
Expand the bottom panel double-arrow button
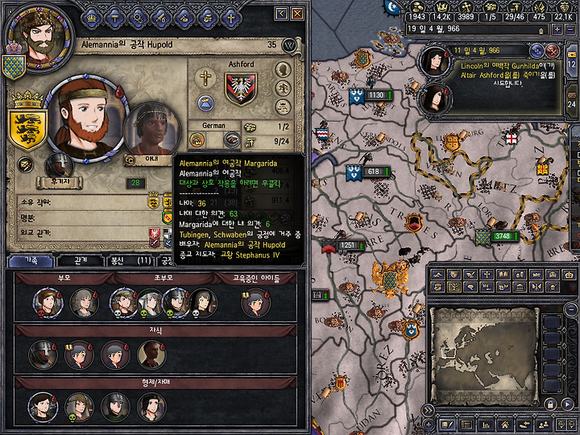(428, 411)
